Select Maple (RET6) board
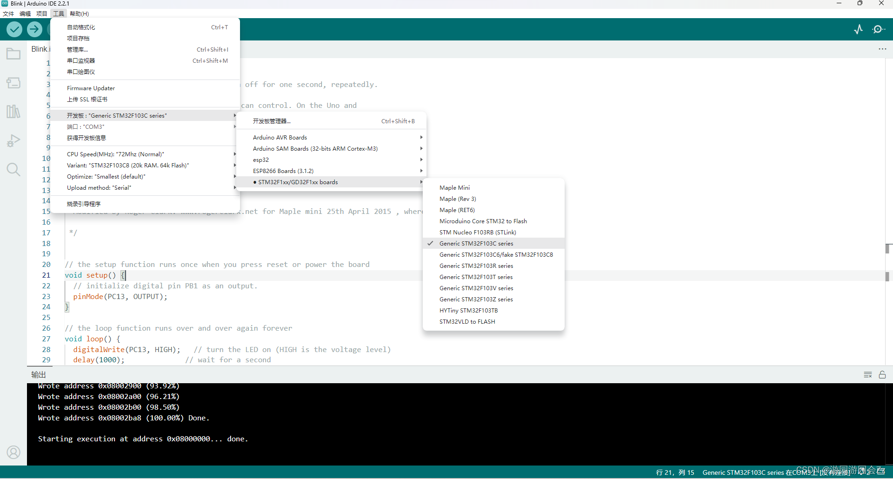Viewport: 893px width, 479px height. 493,210
